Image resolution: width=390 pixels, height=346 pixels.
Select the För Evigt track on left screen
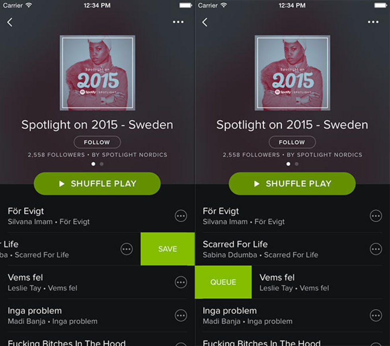pos(80,216)
